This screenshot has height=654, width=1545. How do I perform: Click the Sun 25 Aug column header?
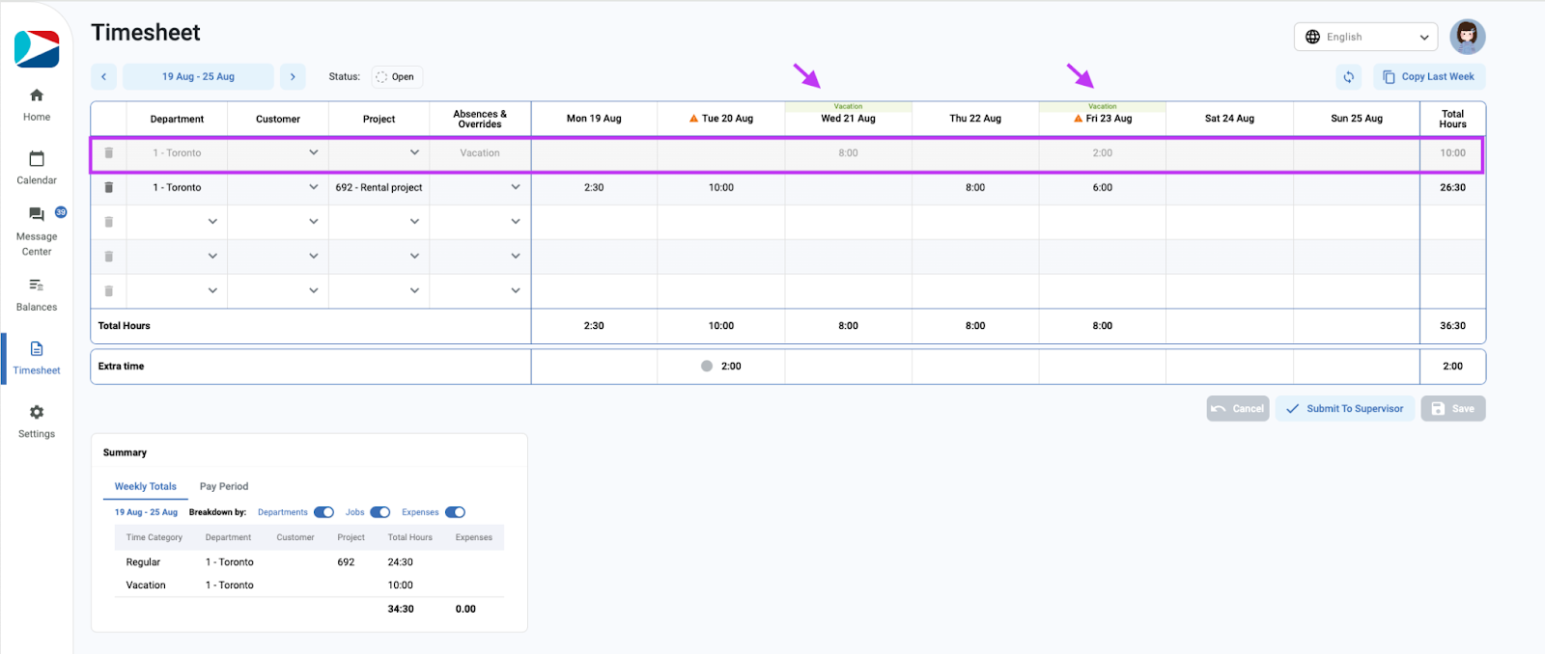coord(1357,119)
